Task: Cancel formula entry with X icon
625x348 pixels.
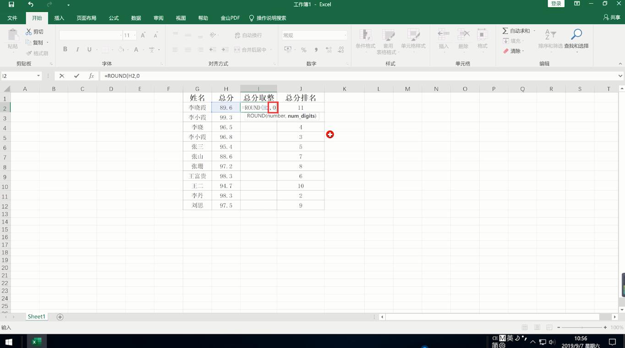Action: (x=62, y=76)
